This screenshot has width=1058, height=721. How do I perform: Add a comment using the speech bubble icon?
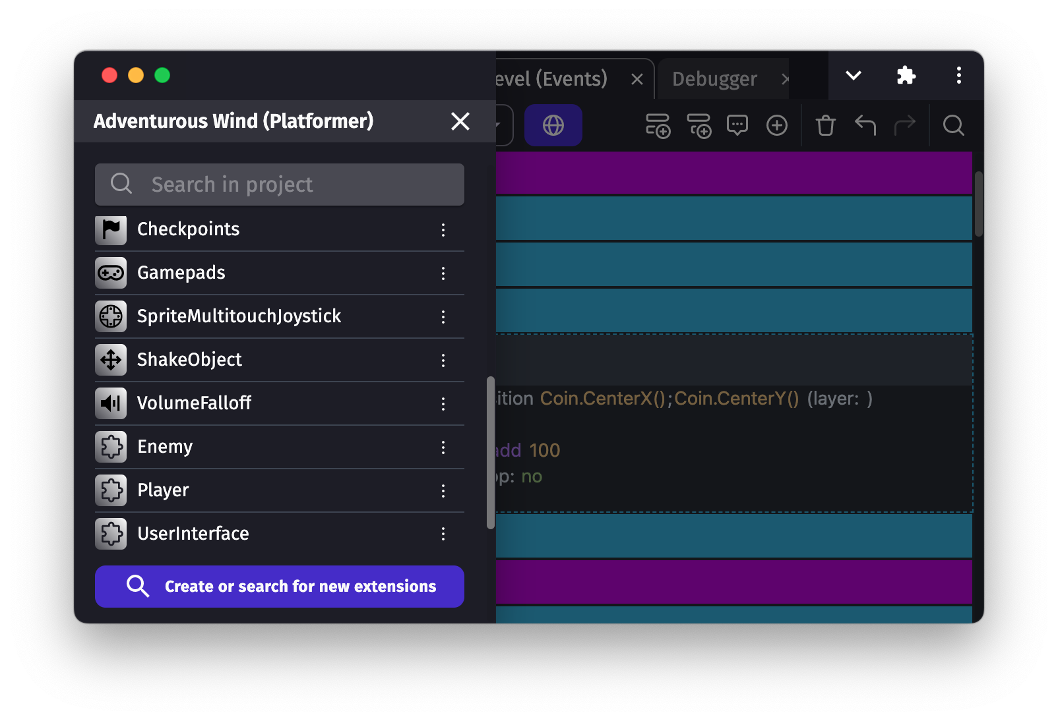click(x=737, y=125)
